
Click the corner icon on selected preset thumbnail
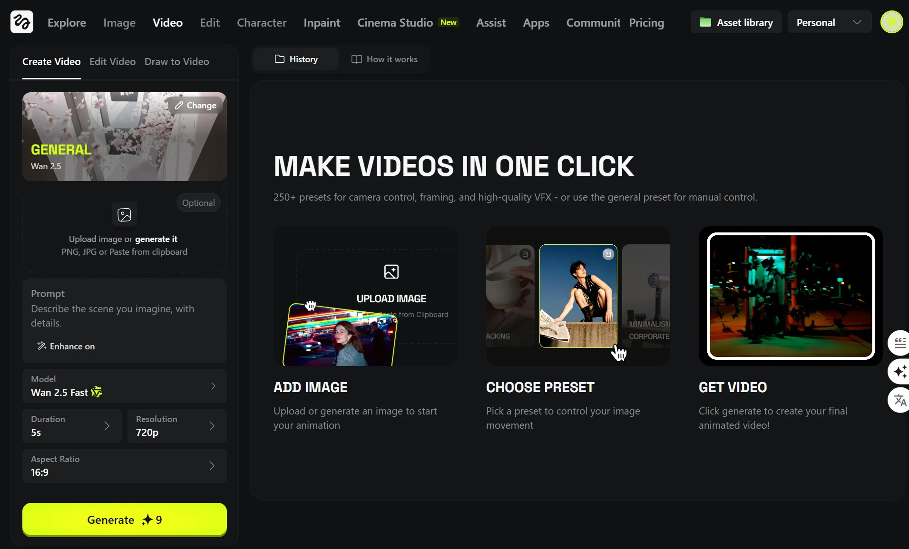click(608, 254)
